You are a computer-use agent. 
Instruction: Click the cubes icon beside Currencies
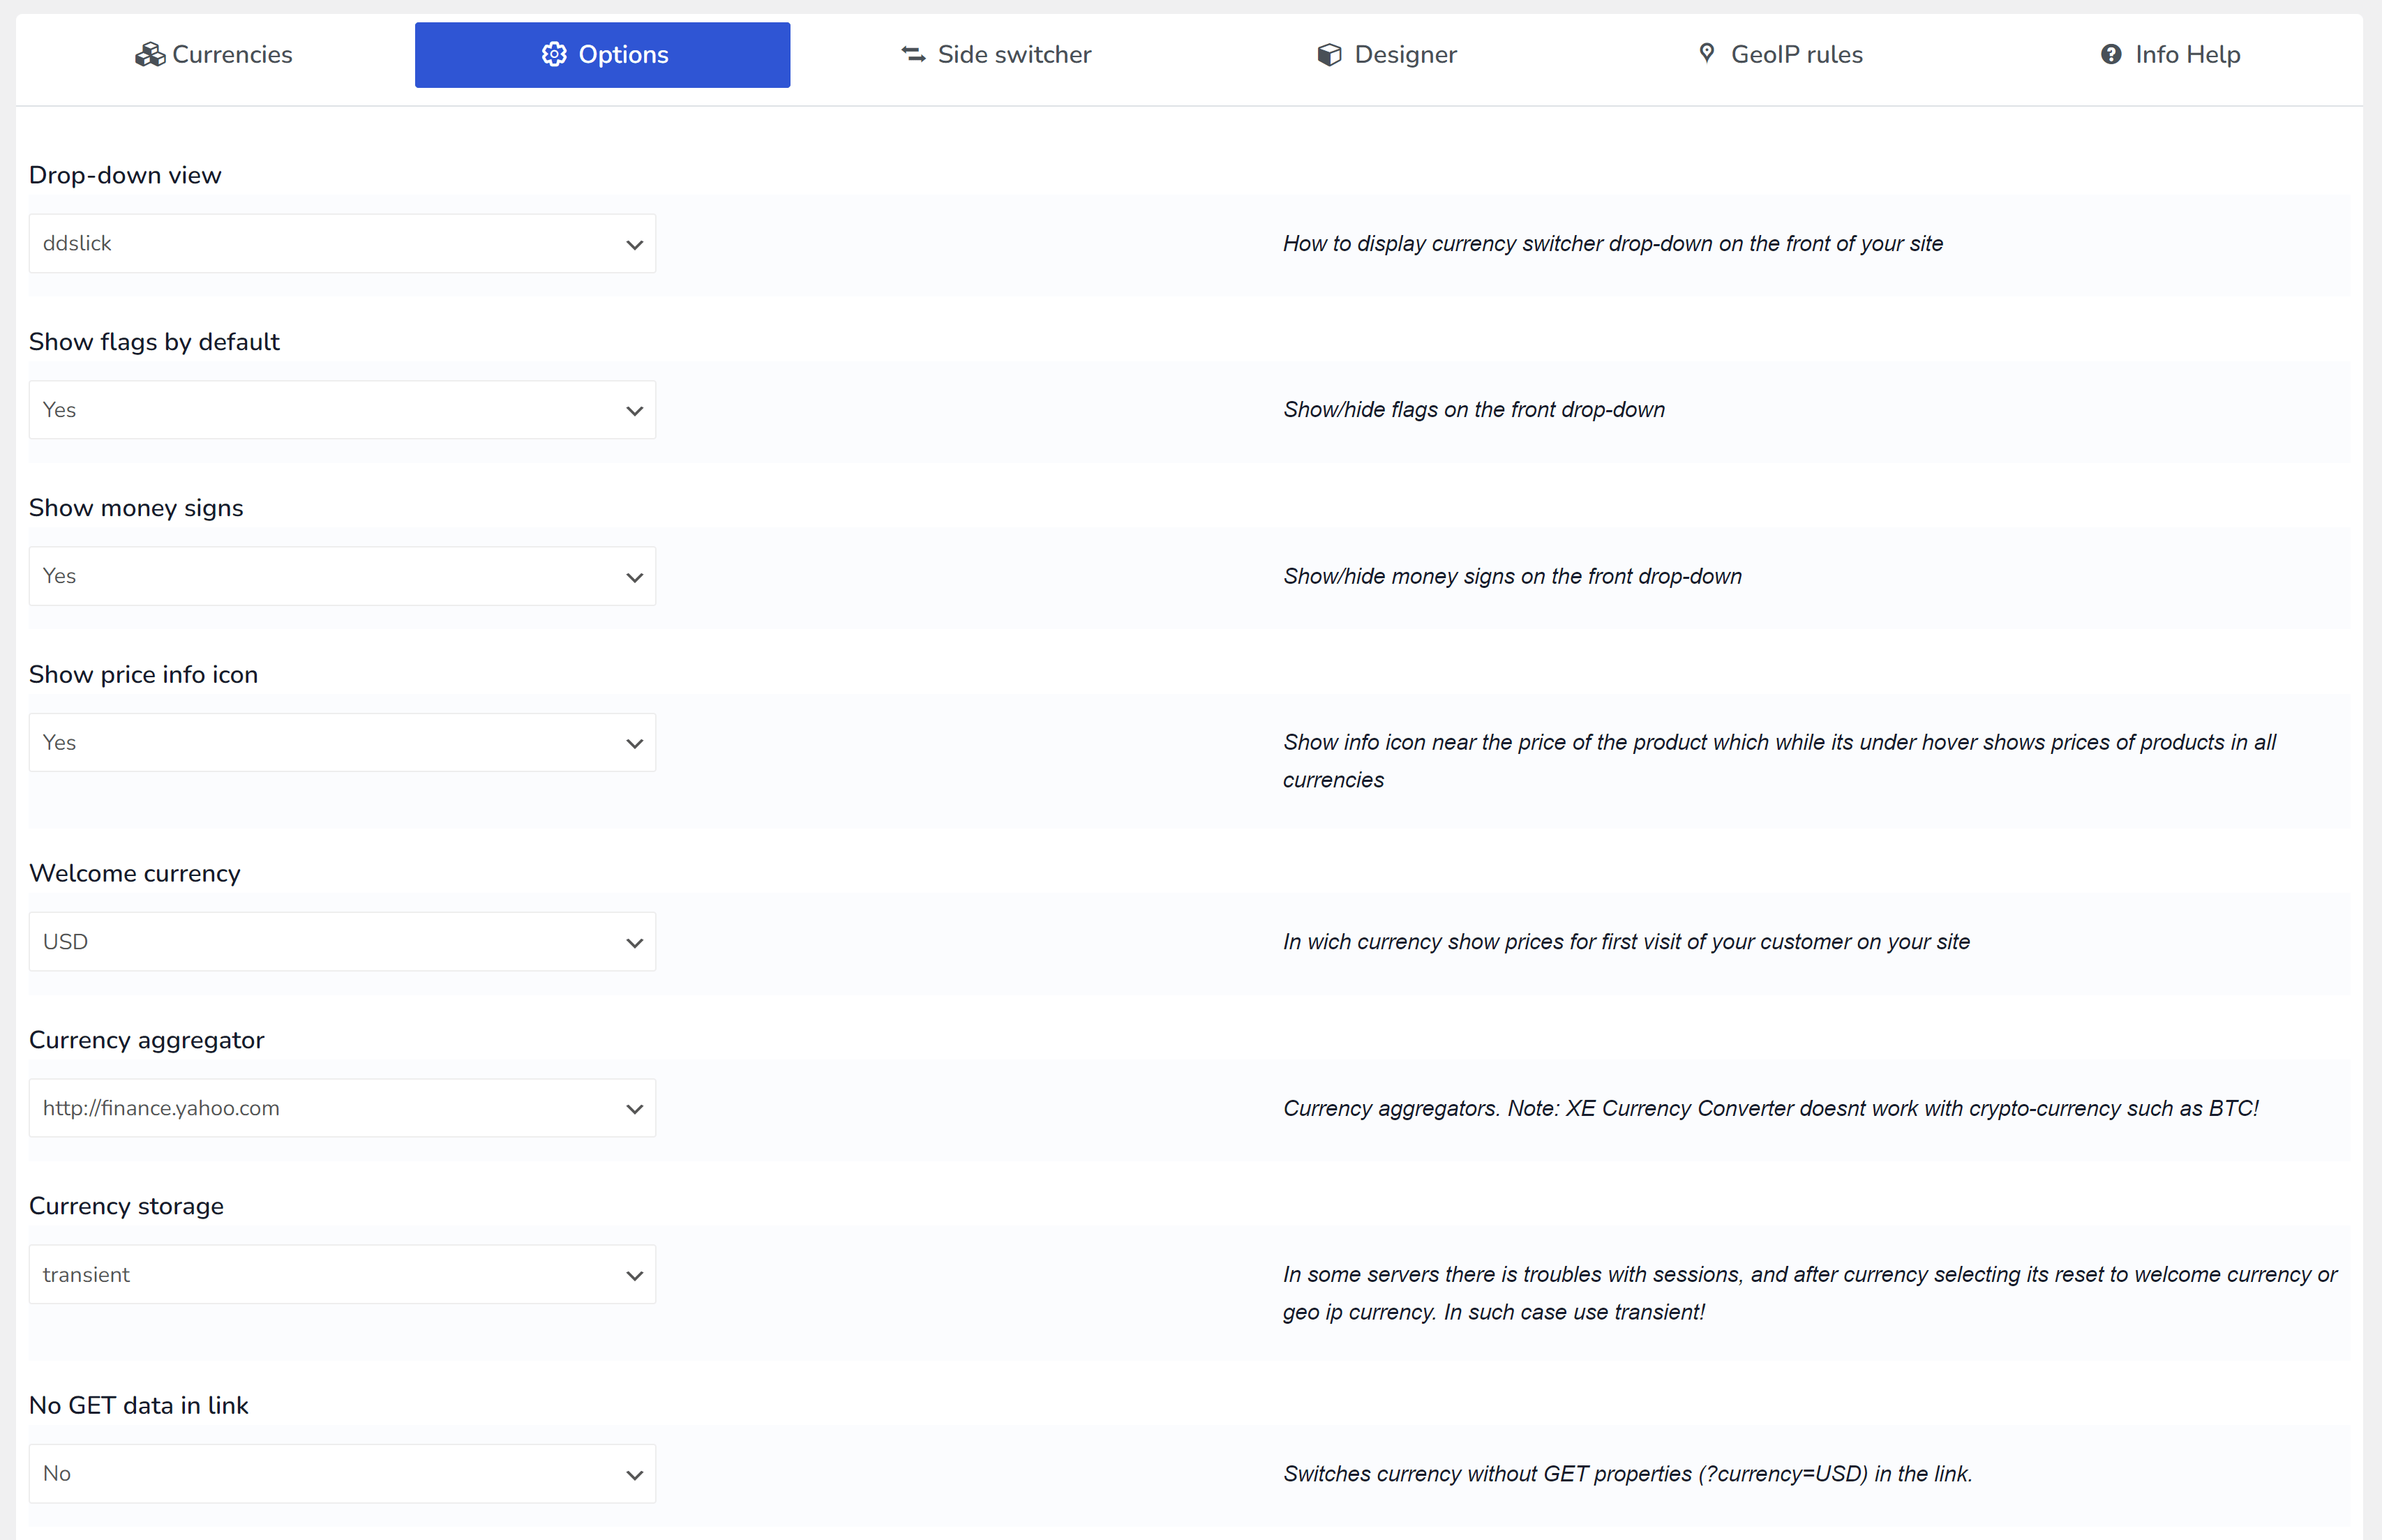click(x=149, y=55)
